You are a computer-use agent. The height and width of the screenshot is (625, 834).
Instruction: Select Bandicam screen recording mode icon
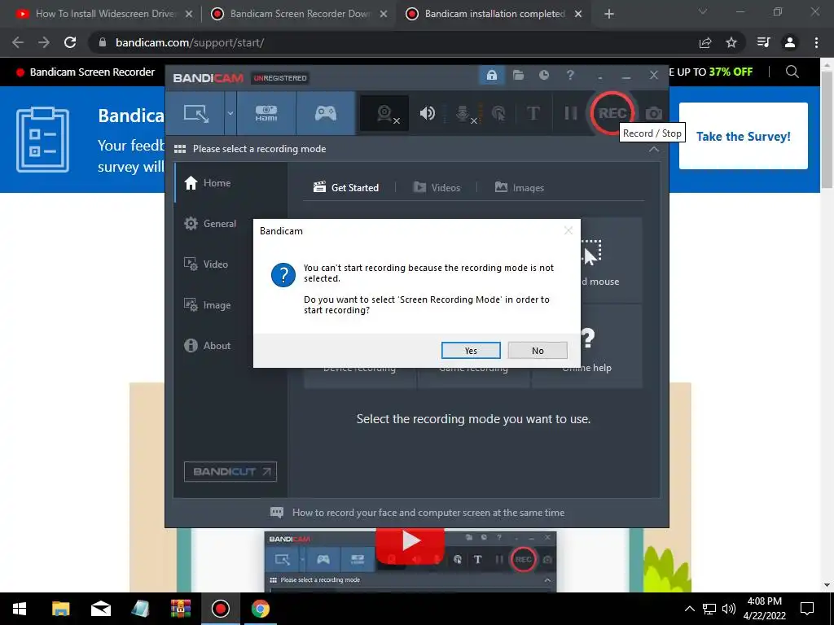pos(195,113)
